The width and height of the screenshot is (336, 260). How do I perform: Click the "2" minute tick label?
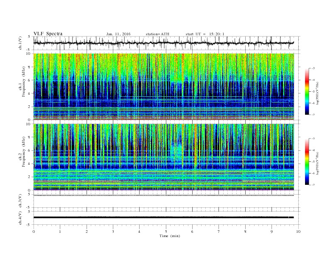point(87,232)
